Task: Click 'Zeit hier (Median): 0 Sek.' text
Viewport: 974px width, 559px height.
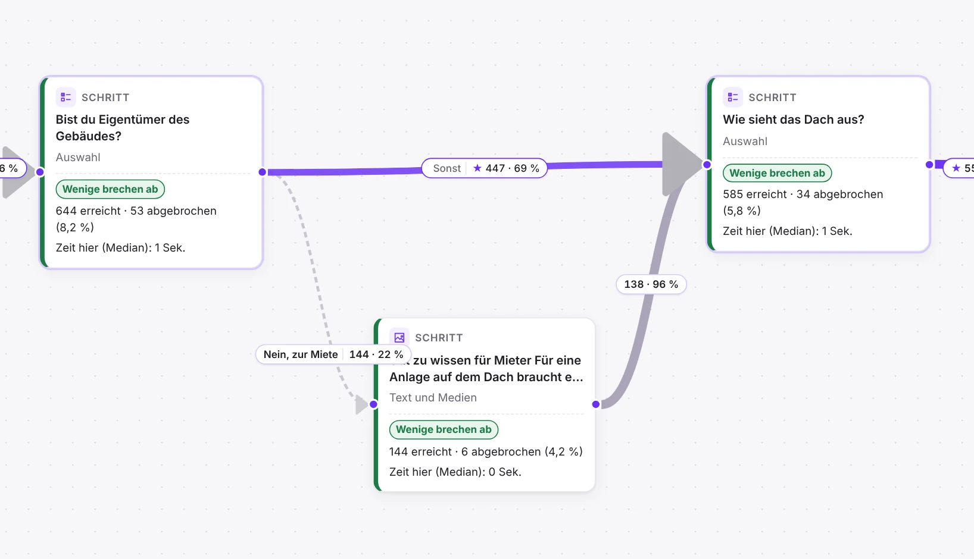Action: coord(455,472)
